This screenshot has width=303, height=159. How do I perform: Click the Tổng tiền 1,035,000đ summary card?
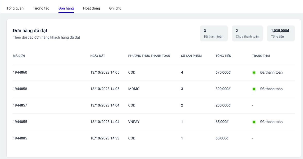(281, 33)
